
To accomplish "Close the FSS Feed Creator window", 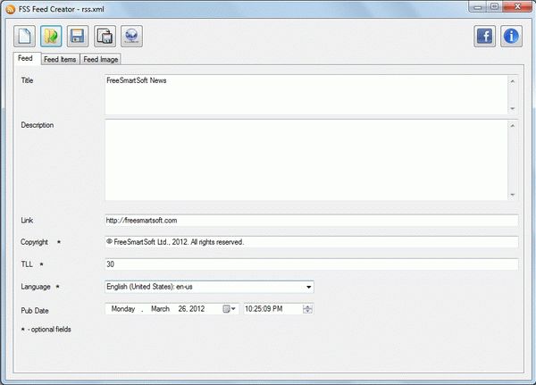I will pos(517,7).
